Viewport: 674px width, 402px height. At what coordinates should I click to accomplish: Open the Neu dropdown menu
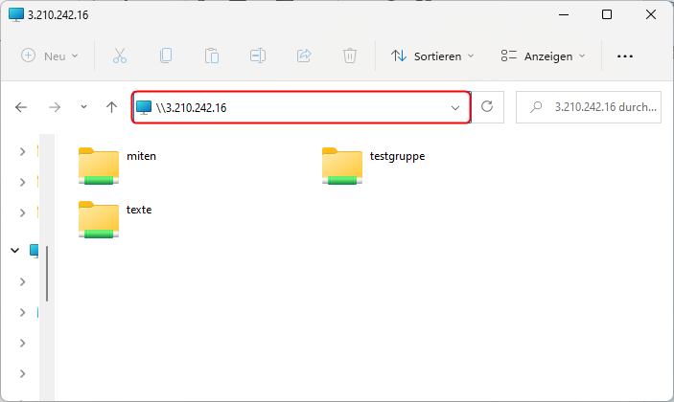click(x=50, y=56)
